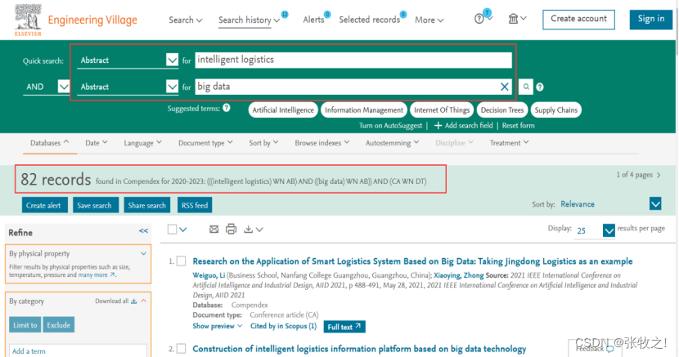
Task: Select Internet Of Things suggested term
Action: (x=442, y=110)
